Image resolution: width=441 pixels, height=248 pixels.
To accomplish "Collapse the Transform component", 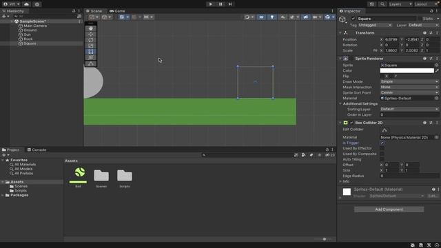I will pyautogui.click(x=340, y=33).
